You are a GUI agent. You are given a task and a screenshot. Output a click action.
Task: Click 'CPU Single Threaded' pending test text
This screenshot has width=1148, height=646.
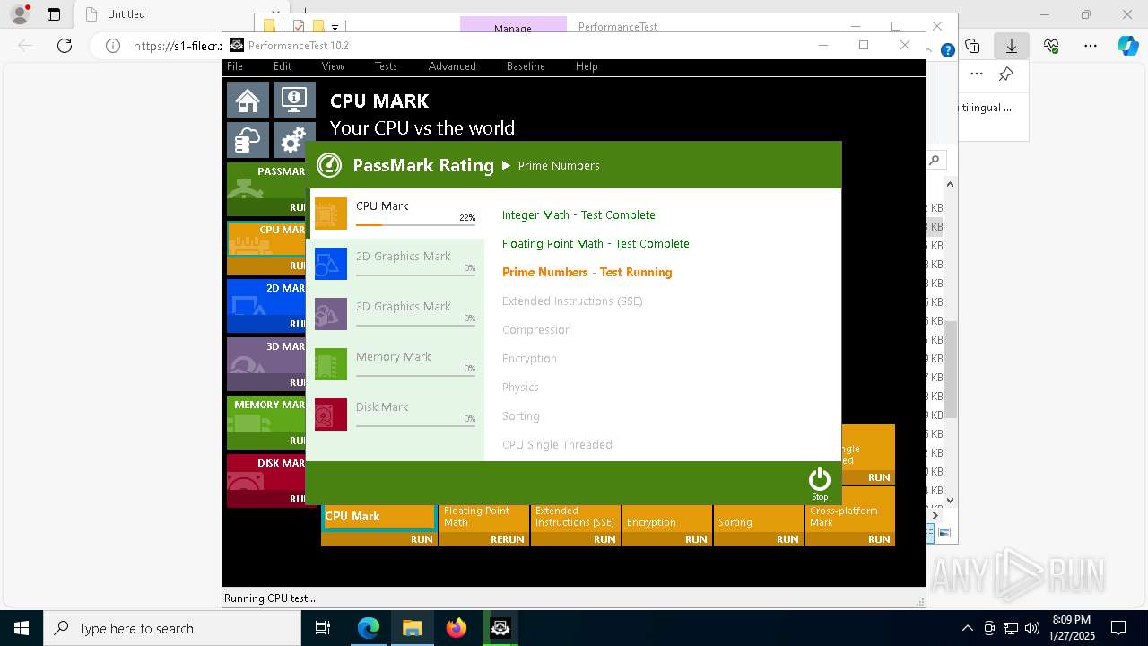pos(557,445)
